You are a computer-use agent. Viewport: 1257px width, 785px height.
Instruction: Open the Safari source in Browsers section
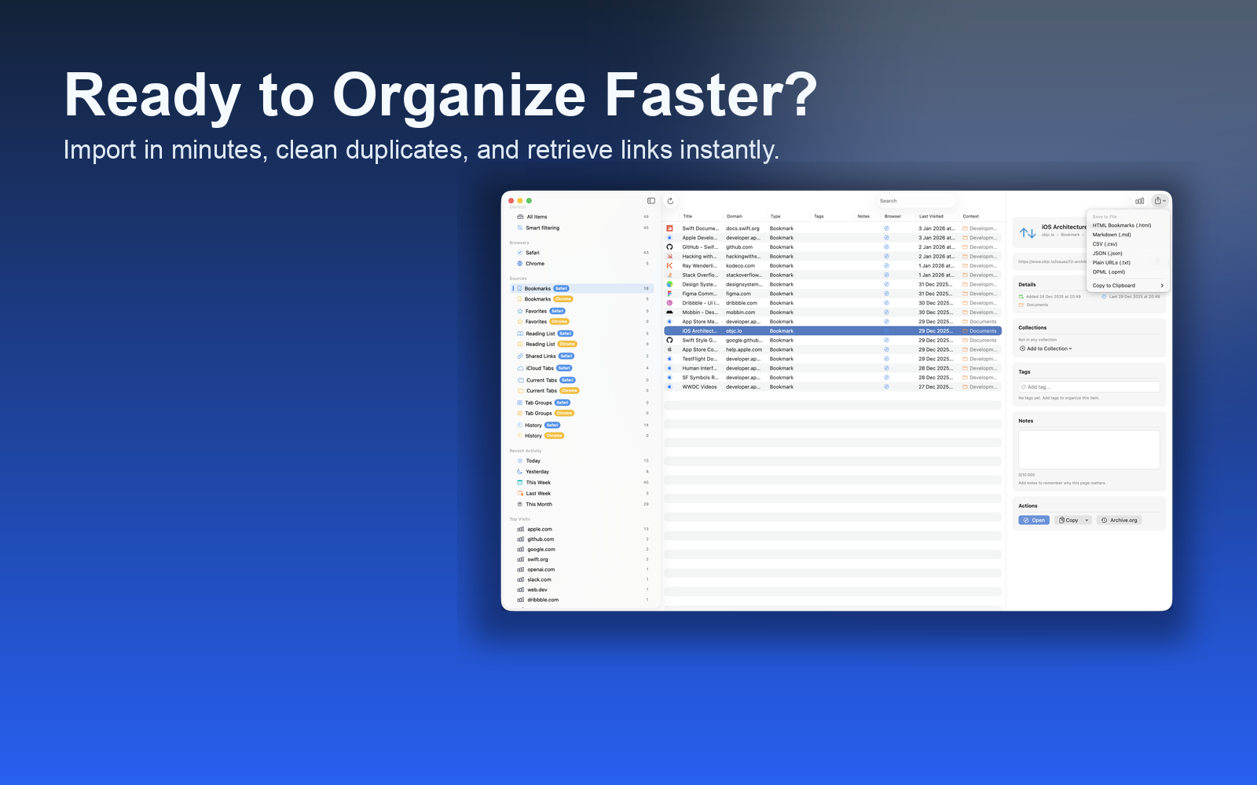point(534,252)
